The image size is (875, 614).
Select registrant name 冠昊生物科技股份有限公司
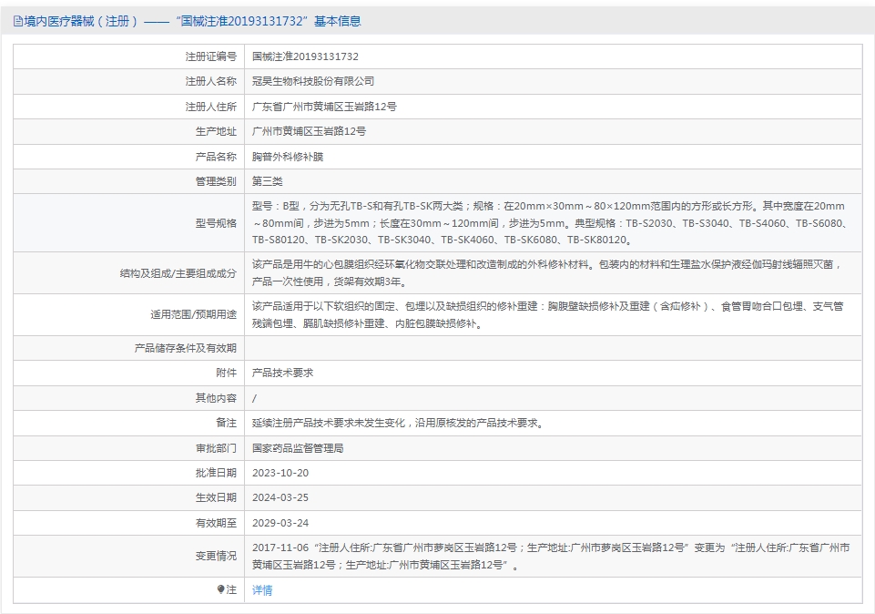click(x=313, y=81)
